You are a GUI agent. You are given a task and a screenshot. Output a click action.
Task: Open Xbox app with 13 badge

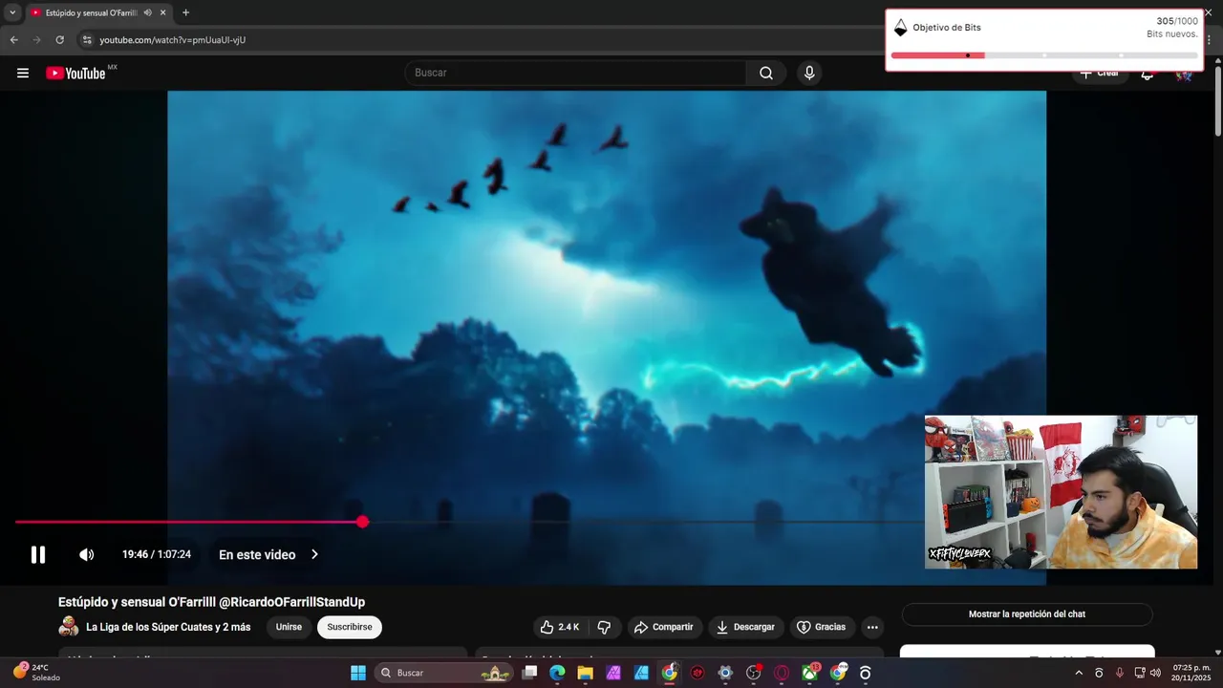click(x=810, y=673)
